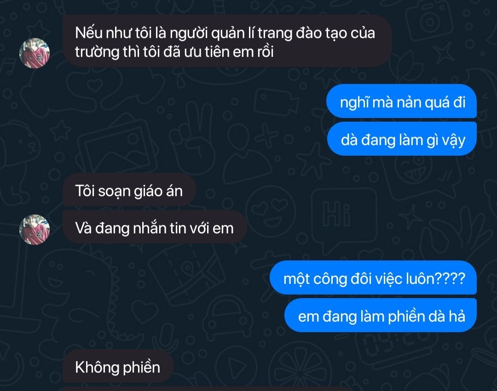Image resolution: width=497 pixels, height=391 pixels.
Task: Select the message starting 'Nếu như tôi là người quản lí'
Action: pos(227,41)
